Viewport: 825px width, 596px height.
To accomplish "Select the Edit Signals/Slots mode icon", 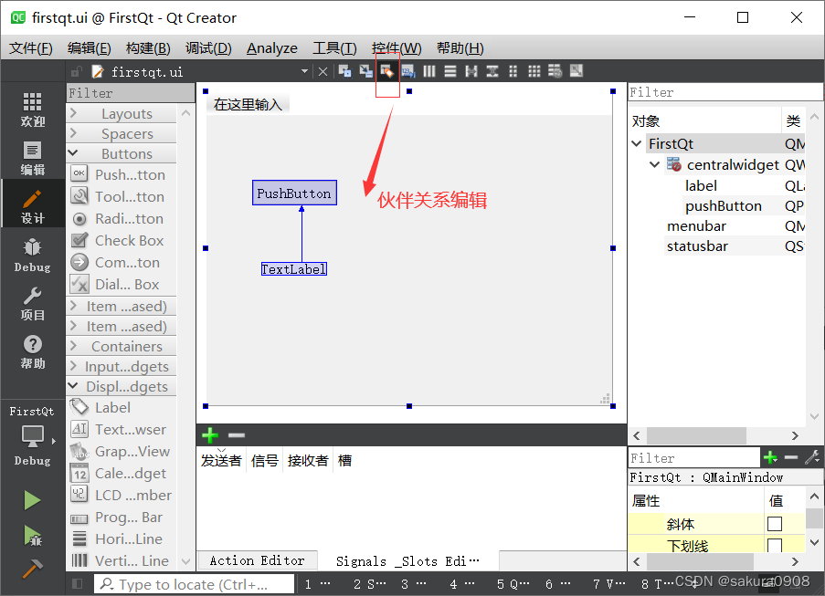I will [x=365, y=71].
